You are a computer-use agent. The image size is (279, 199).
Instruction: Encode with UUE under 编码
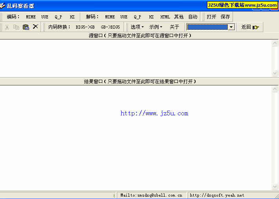point(44,17)
